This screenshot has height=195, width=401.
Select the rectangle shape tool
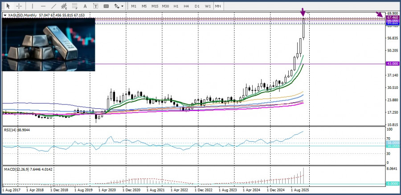coord(106,6)
